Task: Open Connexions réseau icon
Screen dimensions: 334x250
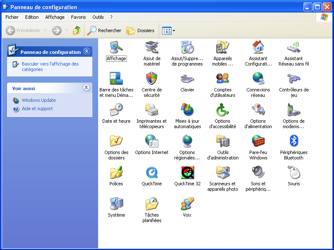Action: [258, 78]
